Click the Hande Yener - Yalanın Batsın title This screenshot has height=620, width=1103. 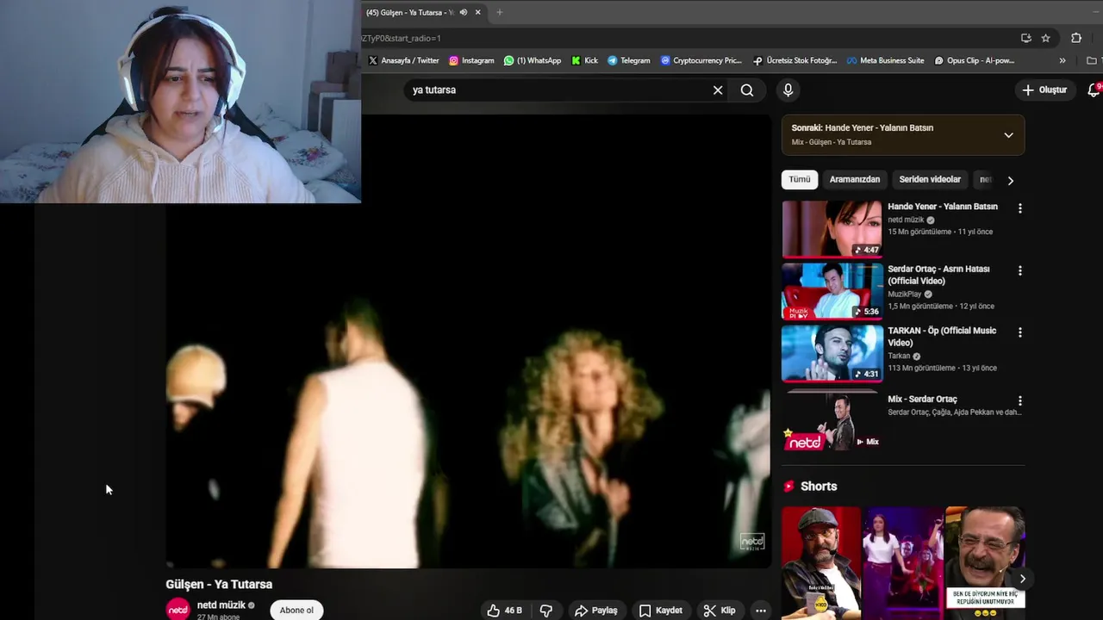pyautogui.click(x=943, y=207)
